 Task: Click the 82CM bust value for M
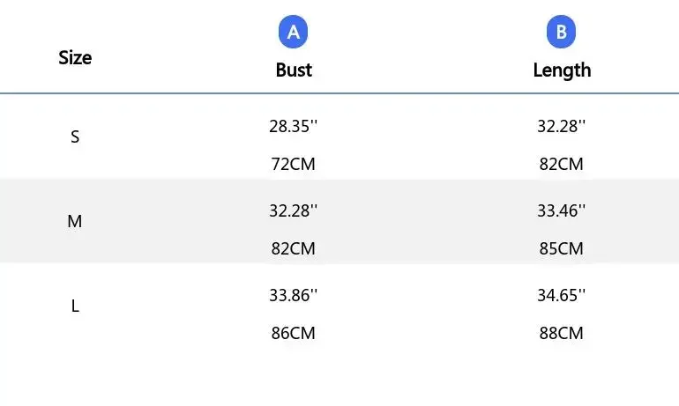point(293,248)
